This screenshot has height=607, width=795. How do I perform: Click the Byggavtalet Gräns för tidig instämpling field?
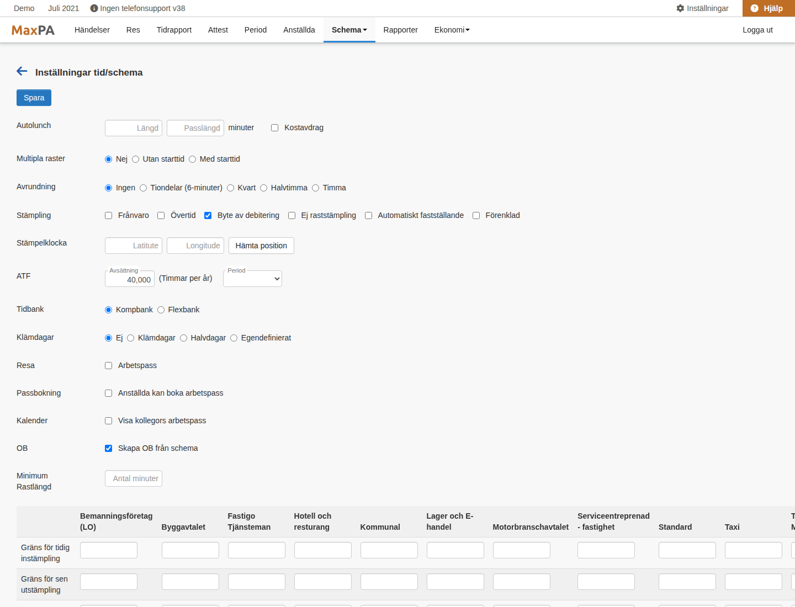point(190,550)
